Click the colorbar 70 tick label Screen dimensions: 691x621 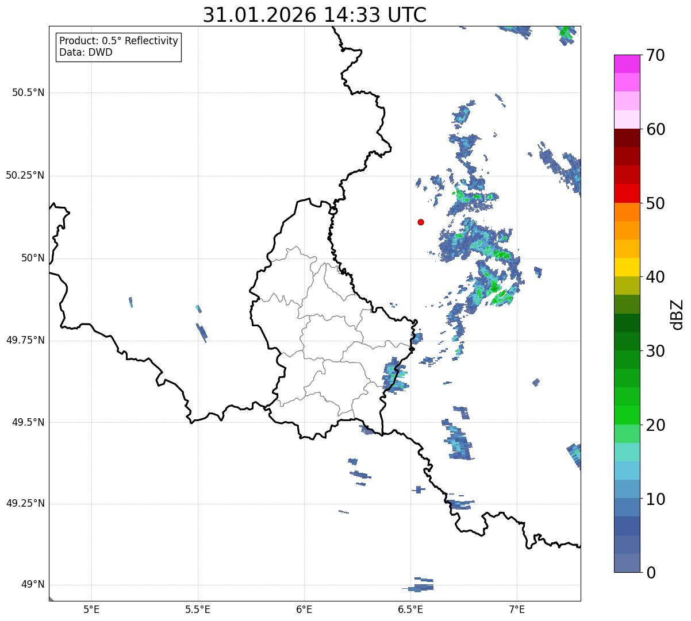pyautogui.click(x=655, y=55)
